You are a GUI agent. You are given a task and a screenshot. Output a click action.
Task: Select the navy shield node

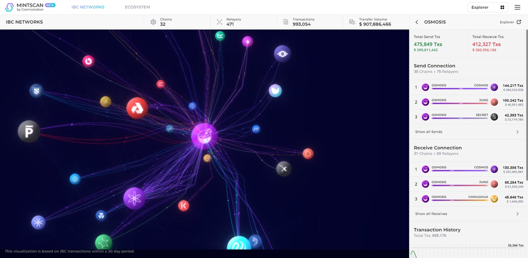(36, 91)
